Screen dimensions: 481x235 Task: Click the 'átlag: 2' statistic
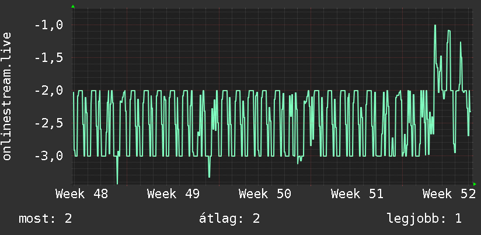[x=229, y=219]
